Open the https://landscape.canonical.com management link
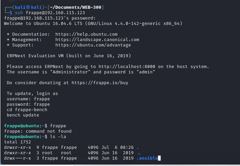The width and height of the screenshot is (240, 166). (x=97, y=40)
